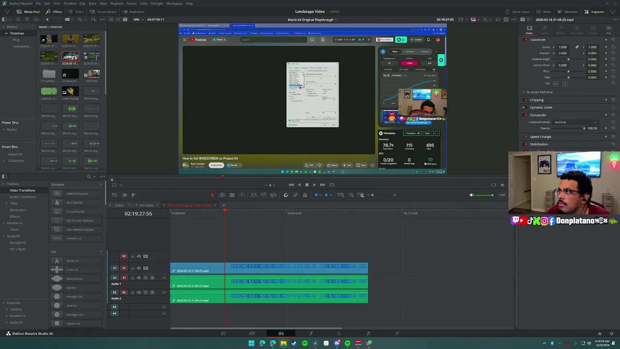The width and height of the screenshot is (620, 349).
Task: Click the Replace Clip edit icon
Action: 273,195
